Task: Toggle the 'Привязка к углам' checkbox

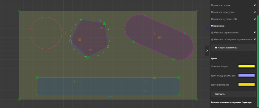Action: pos(255,19)
